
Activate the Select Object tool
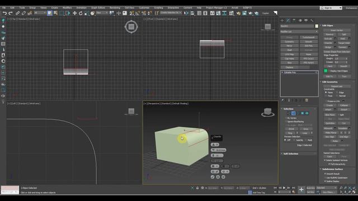point(50,13)
